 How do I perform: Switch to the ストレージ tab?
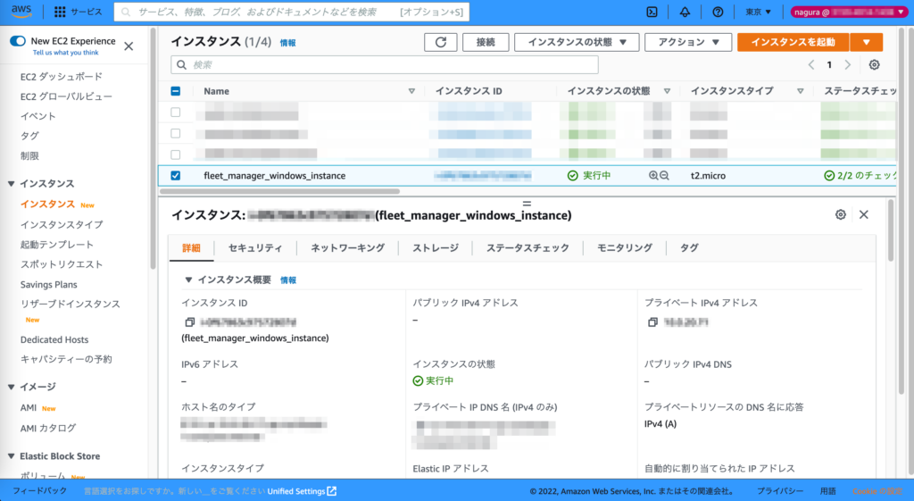tap(436, 248)
